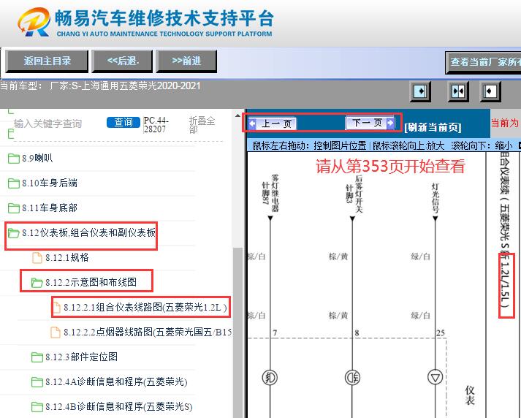Screen dimensions: 521x418
Task: Click the page icon of 8.12.1规格
Action: [37, 257]
